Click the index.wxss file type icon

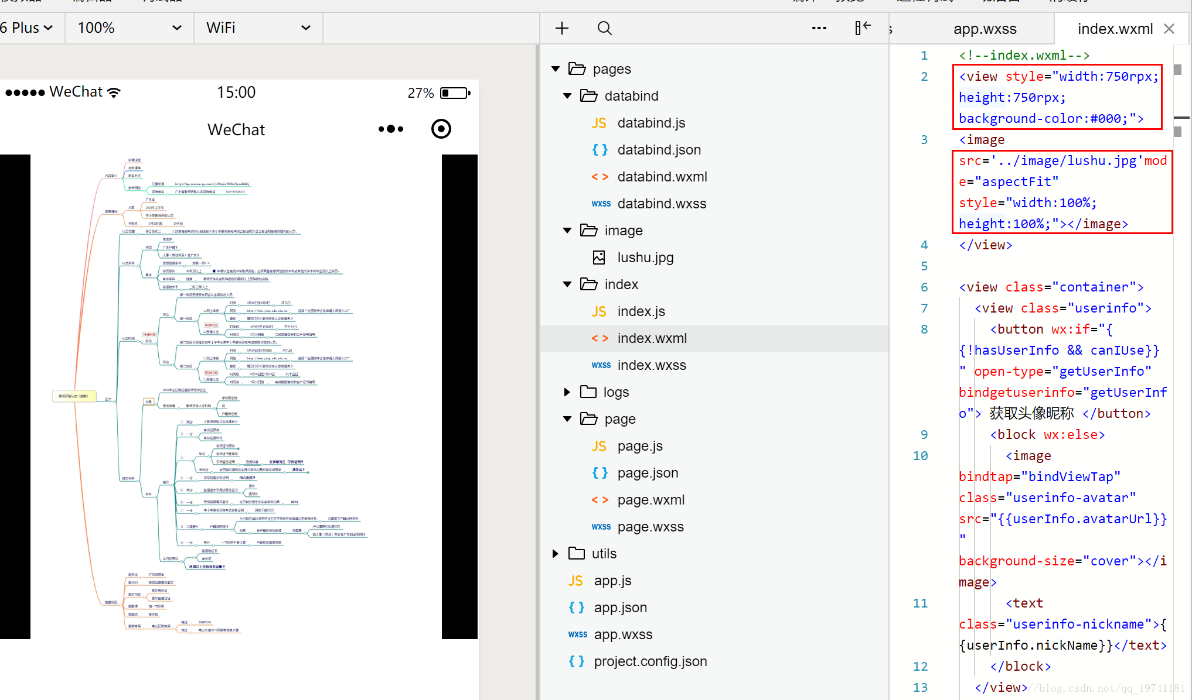pos(601,365)
